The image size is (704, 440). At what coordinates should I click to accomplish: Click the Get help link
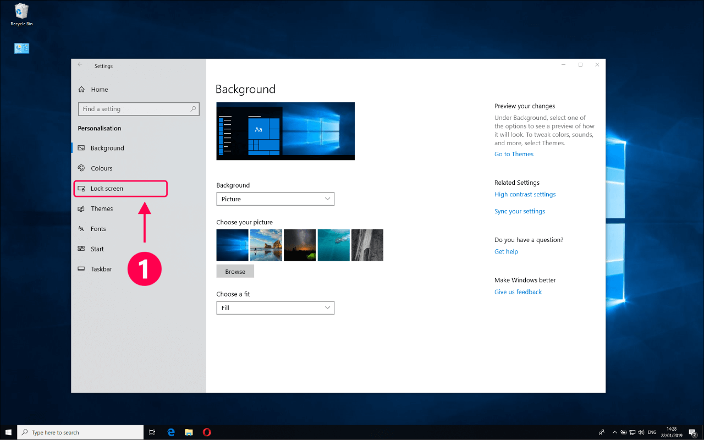[506, 251]
